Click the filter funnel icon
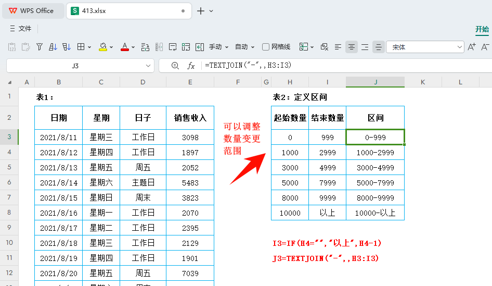 pos(39,47)
